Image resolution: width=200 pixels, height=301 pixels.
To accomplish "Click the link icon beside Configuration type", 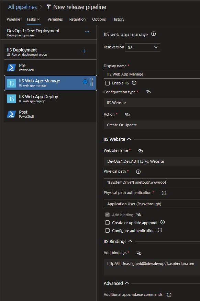I will pyautogui.click(x=148, y=92).
